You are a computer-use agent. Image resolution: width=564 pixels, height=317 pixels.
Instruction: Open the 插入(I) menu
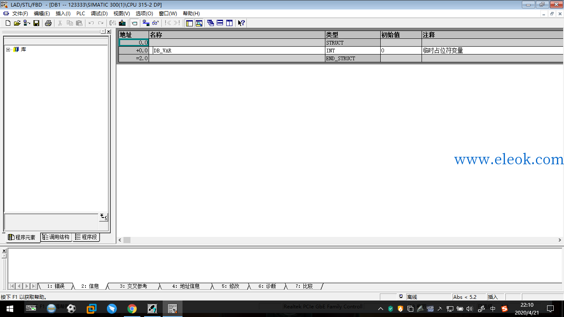[x=63, y=14]
